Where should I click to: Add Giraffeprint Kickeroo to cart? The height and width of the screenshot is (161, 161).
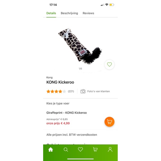tap(109, 122)
